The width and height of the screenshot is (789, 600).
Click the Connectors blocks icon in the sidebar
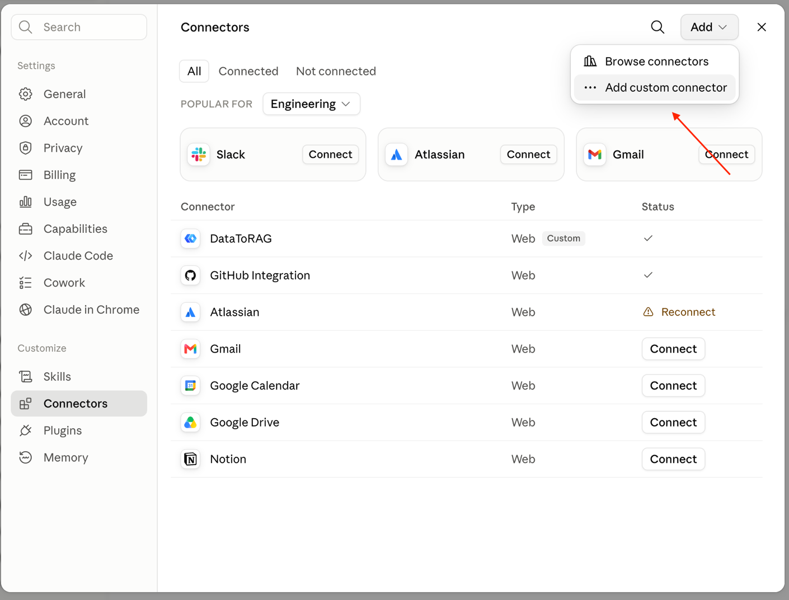tap(25, 404)
